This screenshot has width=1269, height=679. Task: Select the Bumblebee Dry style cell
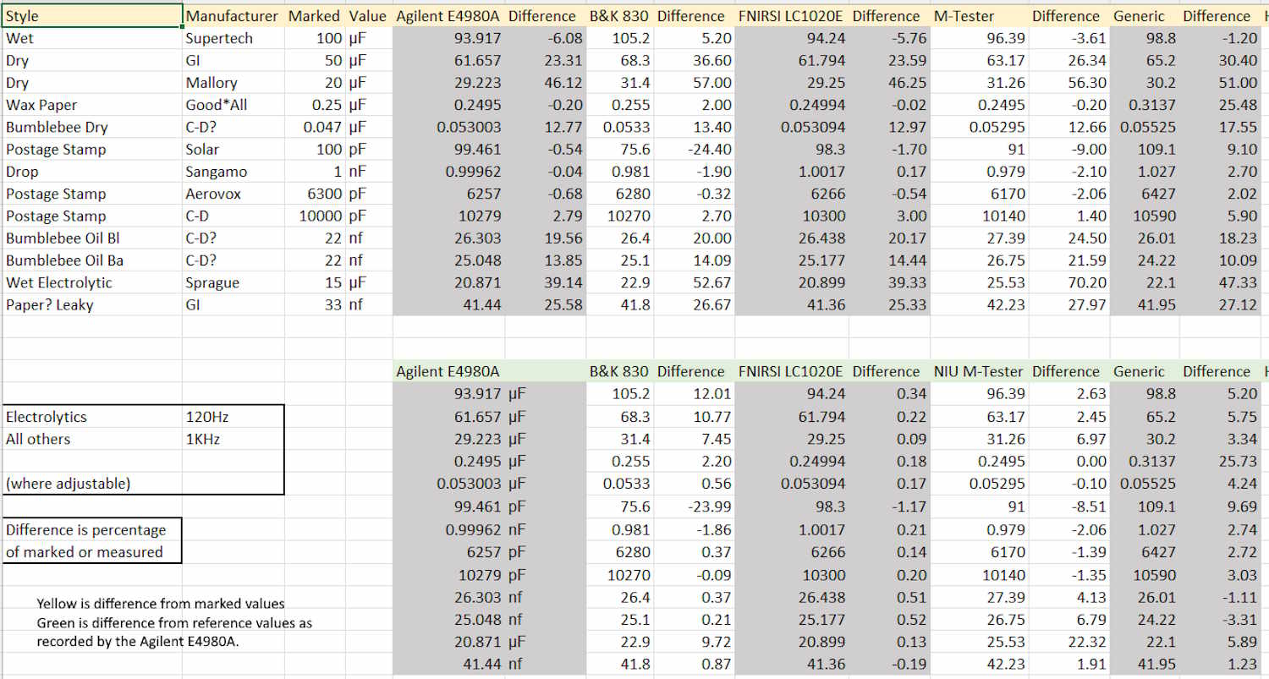point(57,127)
